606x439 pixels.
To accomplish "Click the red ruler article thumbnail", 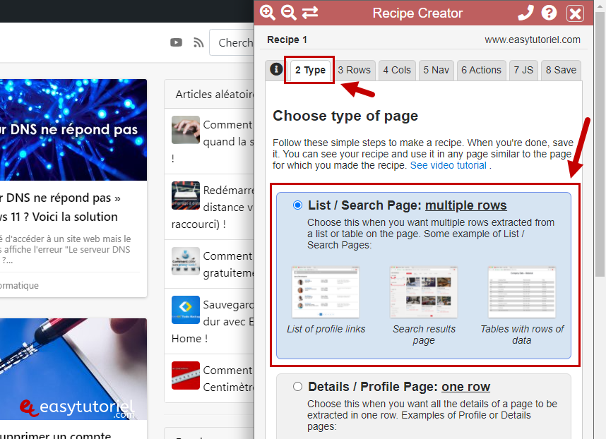I will (186, 375).
